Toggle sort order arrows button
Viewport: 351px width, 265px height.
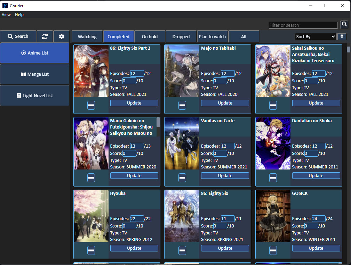[342, 36]
